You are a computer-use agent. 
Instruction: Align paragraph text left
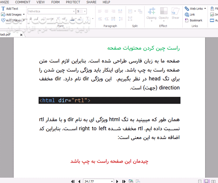100,11
